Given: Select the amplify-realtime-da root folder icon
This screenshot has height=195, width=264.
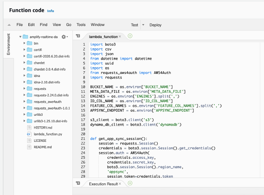Looking at the screenshot, I should coord(25,37).
